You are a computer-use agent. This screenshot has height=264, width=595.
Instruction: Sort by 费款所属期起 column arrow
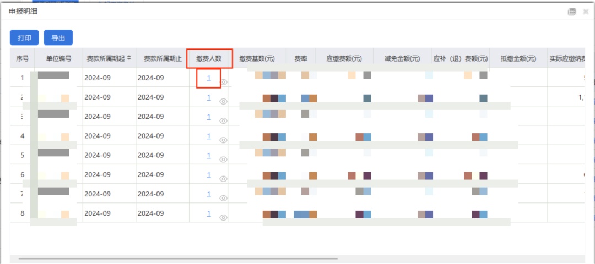point(129,58)
